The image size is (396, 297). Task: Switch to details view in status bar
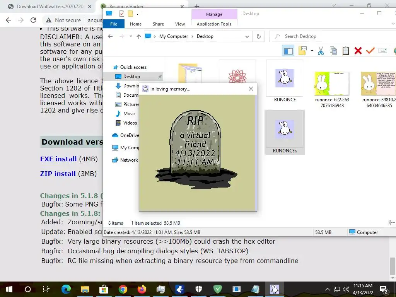(x=391, y=222)
